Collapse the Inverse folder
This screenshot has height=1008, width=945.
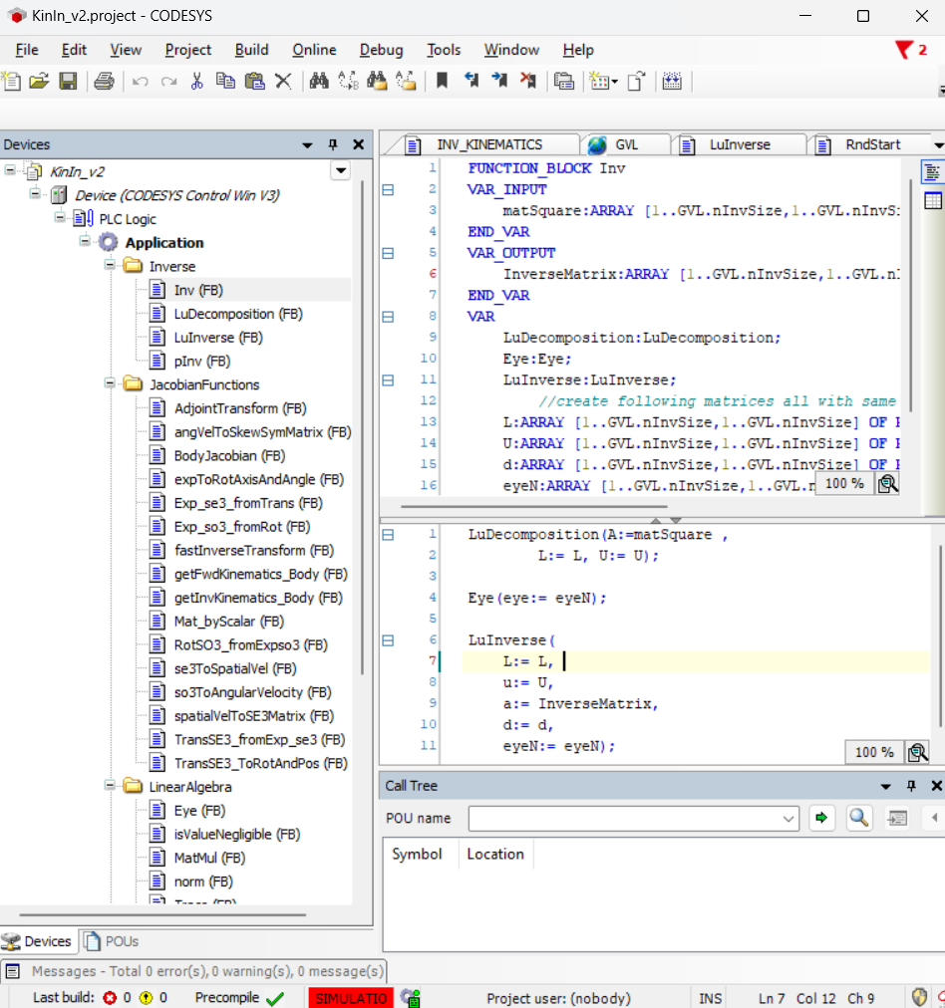[110, 265]
